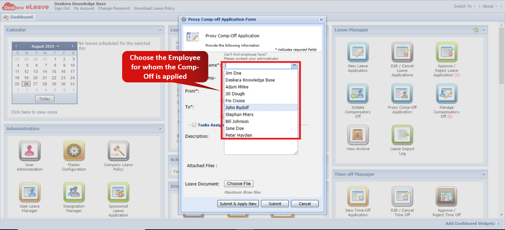505x230 pixels.
Task: Enable the Tasks Assigned checkbox
Action: pyautogui.click(x=194, y=125)
